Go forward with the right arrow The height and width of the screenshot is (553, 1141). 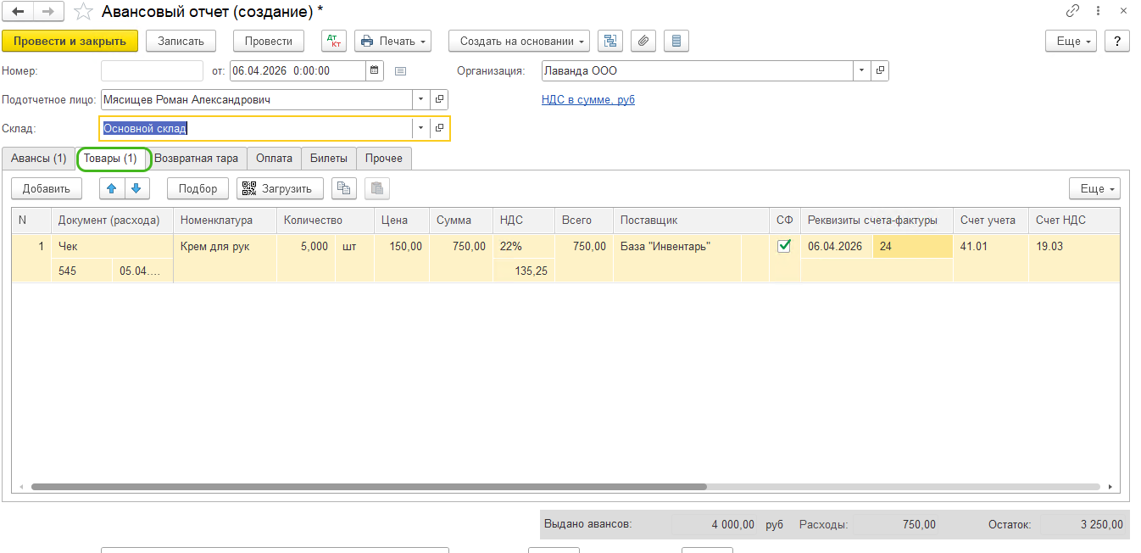(48, 11)
